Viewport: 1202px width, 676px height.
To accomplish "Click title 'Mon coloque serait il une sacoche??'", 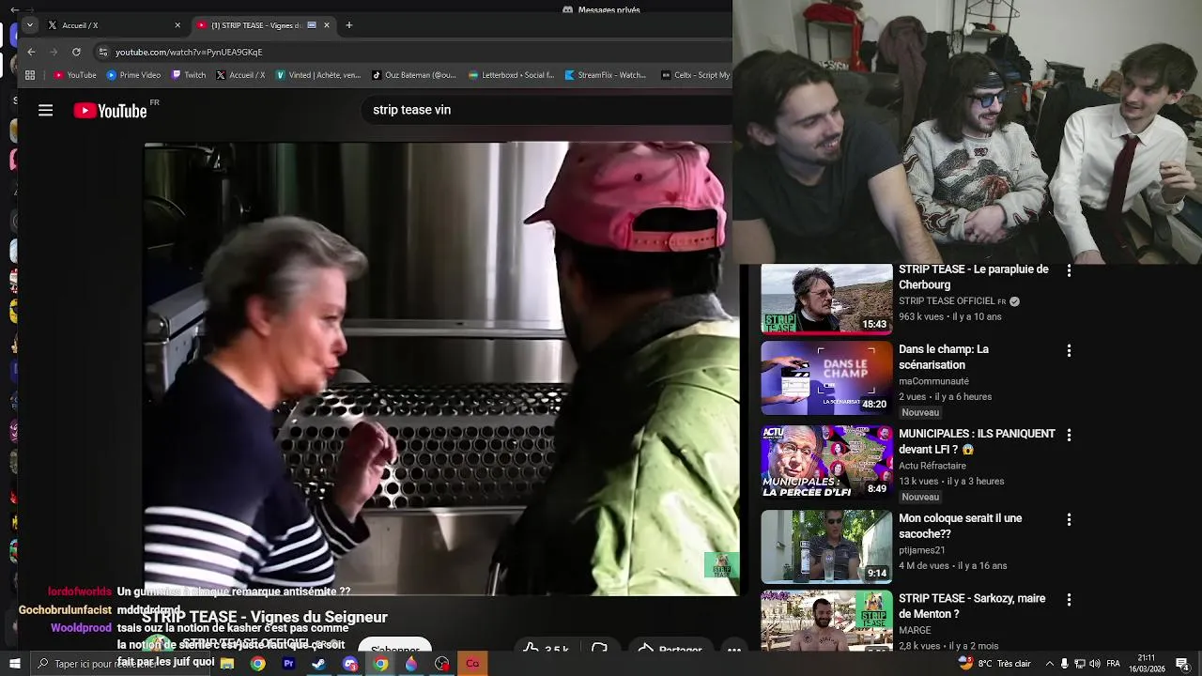I will coord(960,526).
